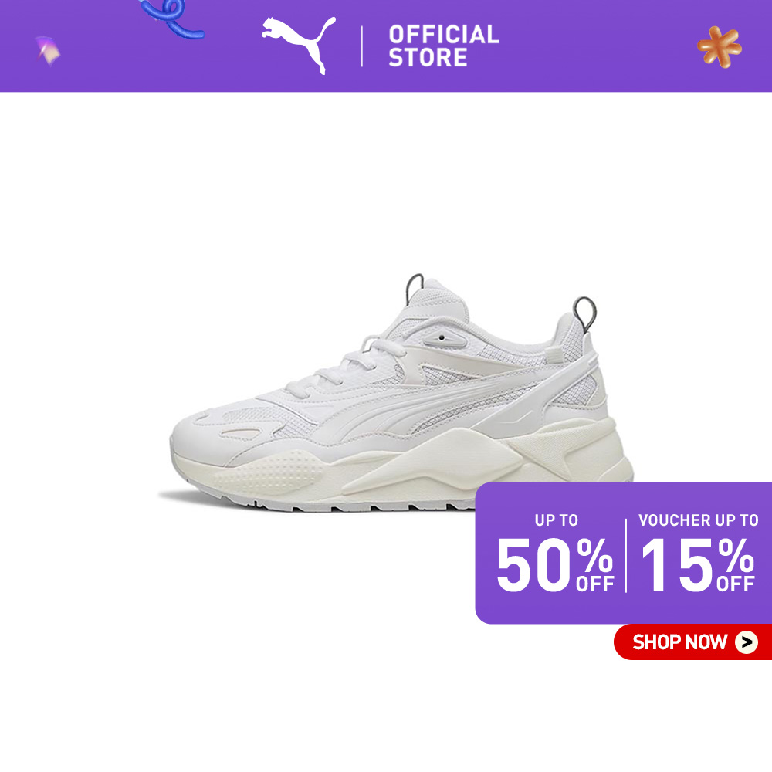Viewport: 772px width, 772px height.
Task: Click the white Puma cat logo
Action: click(x=298, y=46)
